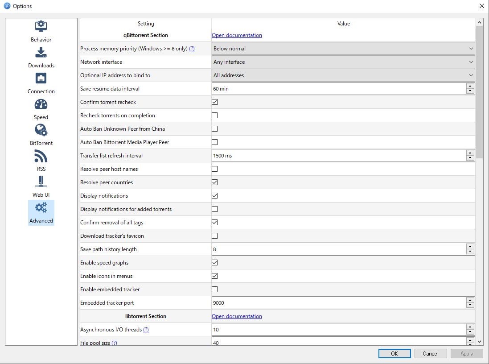Open the BitTorrent settings icon

click(x=41, y=130)
